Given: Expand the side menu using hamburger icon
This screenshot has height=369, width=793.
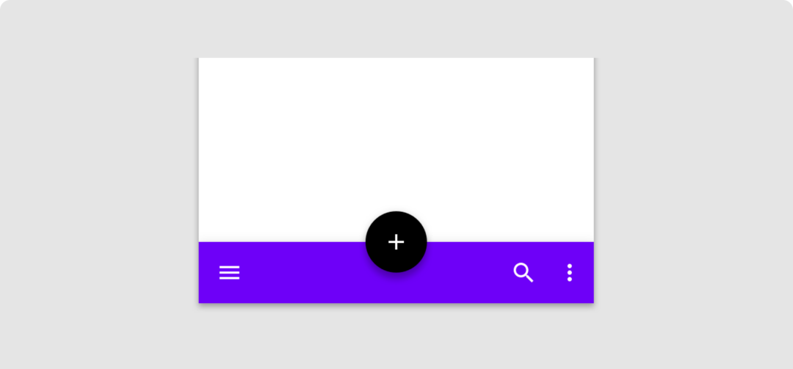Looking at the screenshot, I should tap(229, 272).
